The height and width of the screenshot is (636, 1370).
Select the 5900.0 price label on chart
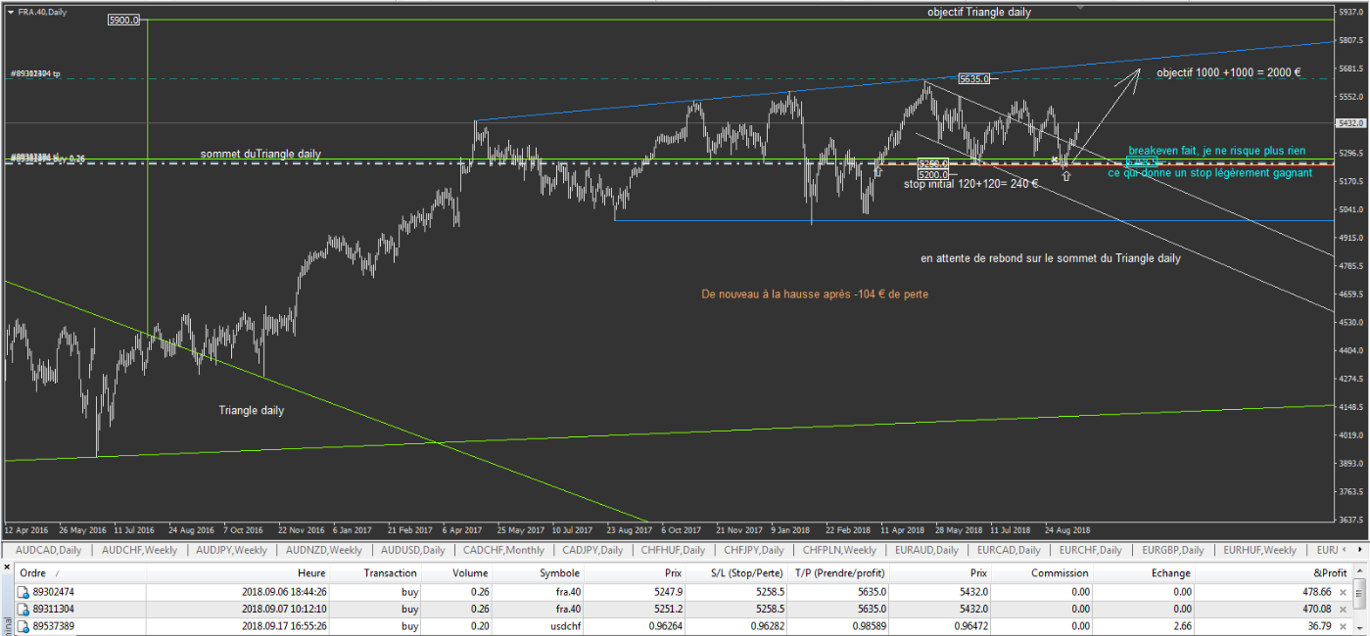click(124, 20)
